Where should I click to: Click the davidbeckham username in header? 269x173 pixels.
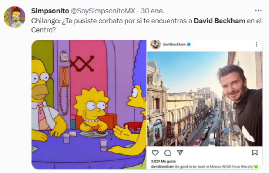point(174,44)
